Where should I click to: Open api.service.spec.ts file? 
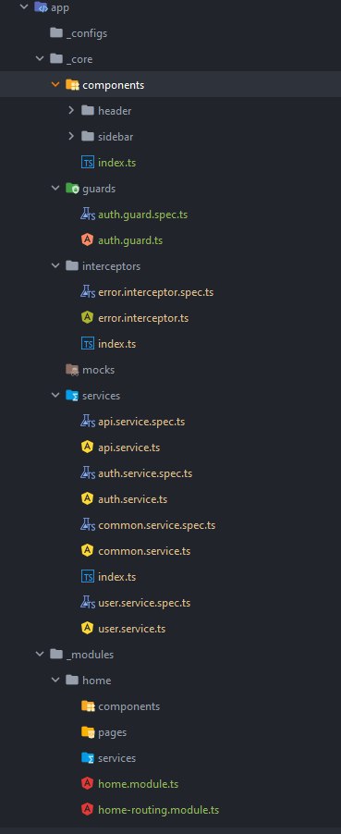(x=141, y=422)
